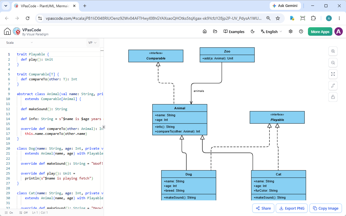The width and height of the screenshot is (346, 216).
Task: Change the connector routing style icon
Action: coord(333,86)
